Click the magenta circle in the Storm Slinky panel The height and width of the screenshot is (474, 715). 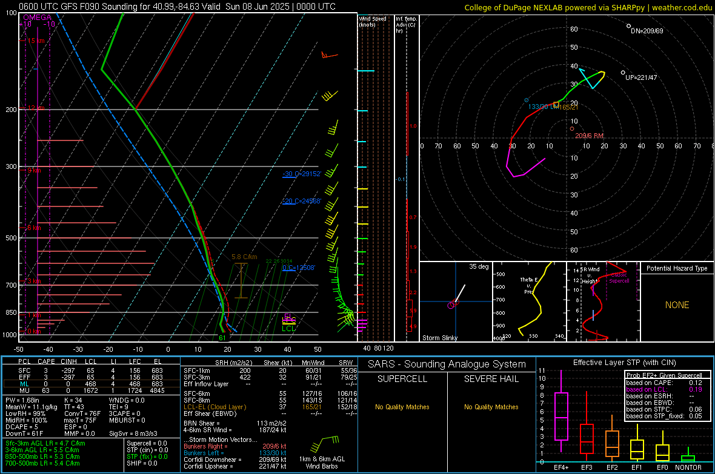[x=451, y=305]
